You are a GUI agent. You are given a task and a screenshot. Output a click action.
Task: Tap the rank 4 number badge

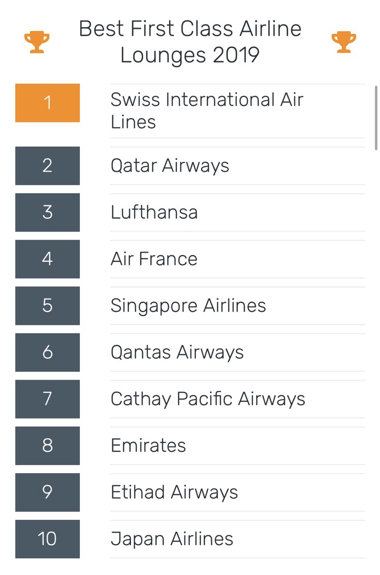tap(48, 259)
